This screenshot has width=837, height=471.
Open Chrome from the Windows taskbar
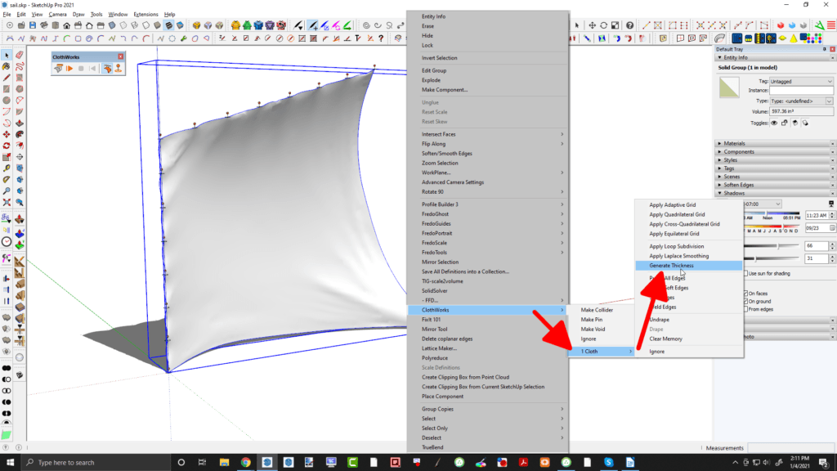click(245, 463)
